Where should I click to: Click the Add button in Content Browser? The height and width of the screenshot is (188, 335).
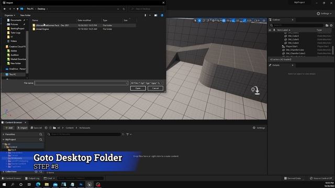[x=9, y=128]
